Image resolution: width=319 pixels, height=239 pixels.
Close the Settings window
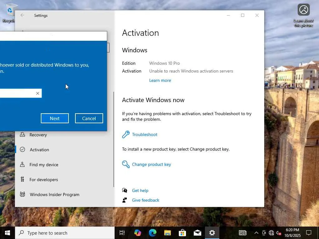(257, 15)
